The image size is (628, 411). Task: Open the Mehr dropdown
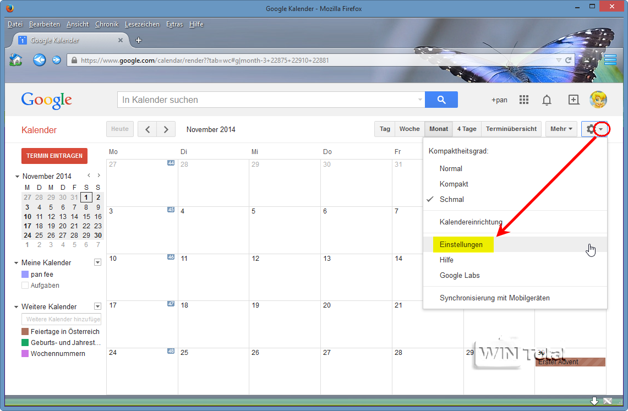[x=561, y=129]
